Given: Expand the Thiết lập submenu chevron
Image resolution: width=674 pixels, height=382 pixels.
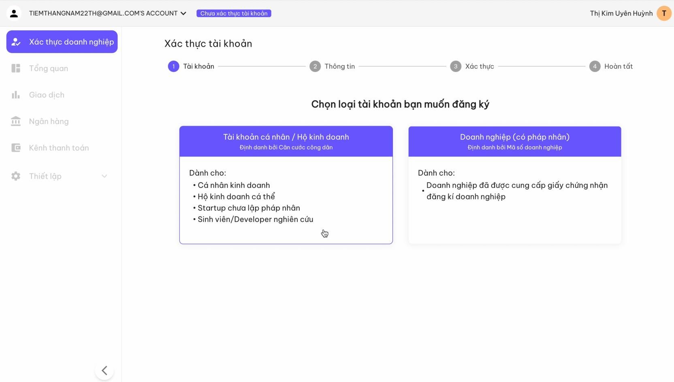Looking at the screenshot, I should (x=105, y=176).
